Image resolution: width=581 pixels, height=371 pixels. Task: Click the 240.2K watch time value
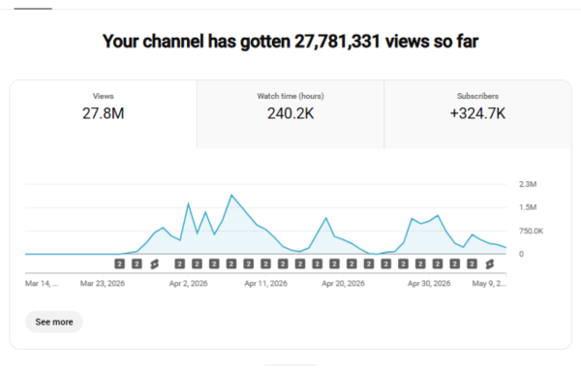290,113
